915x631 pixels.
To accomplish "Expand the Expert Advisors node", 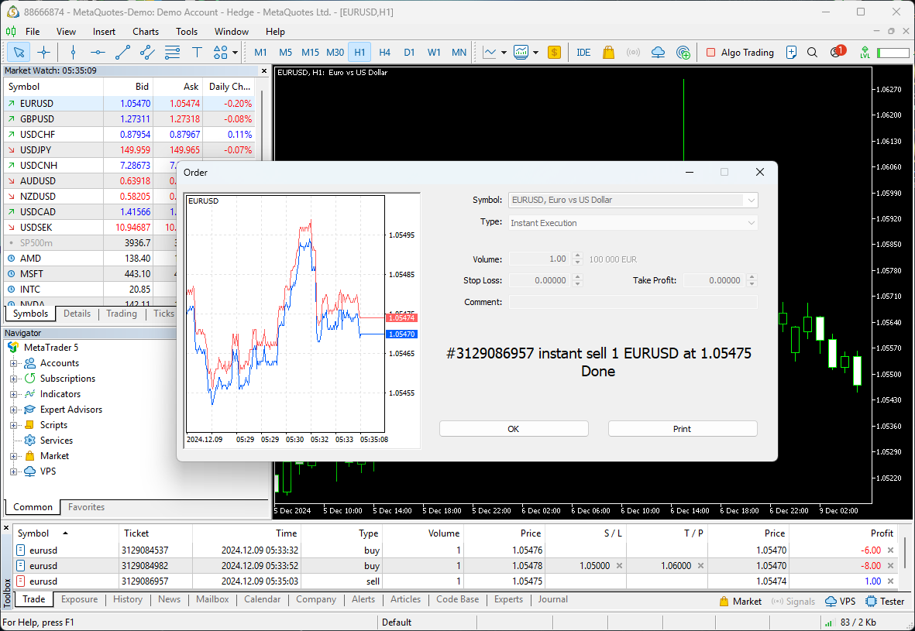I will [x=13, y=410].
